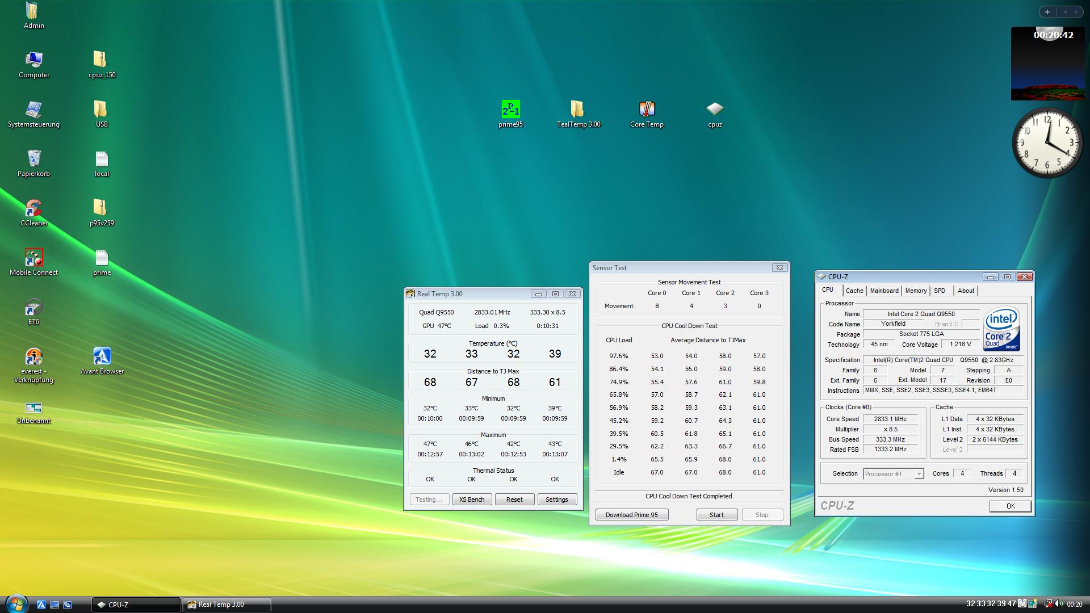Open the CCleaner desktop shortcut
Image resolution: width=1090 pixels, height=613 pixels.
(x=33, y=209)
